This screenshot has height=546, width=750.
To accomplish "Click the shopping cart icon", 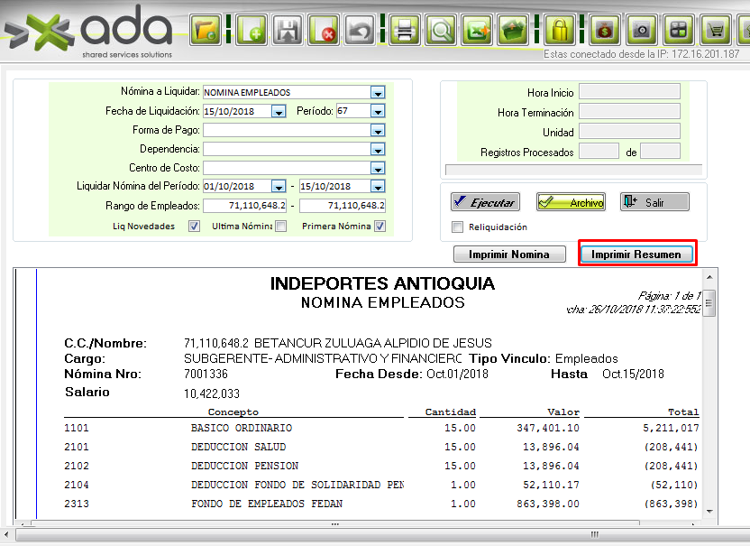I will click(x=717, y=31).
